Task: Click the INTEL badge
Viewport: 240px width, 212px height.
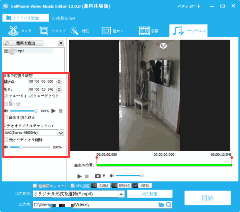Action: coord(142,185)
